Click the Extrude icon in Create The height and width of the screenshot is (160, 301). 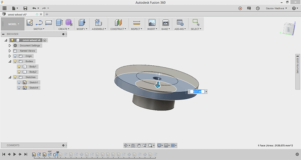pyautogui.click(x=59, y=23)
